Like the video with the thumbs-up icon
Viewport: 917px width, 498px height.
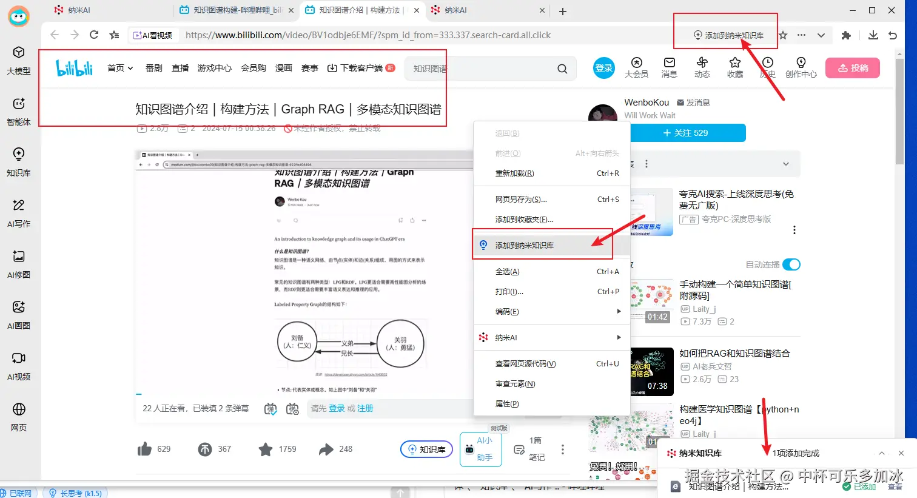(144, 449)
